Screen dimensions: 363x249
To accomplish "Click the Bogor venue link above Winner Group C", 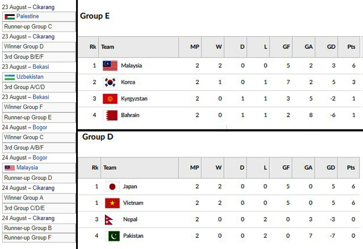I will coord(40,127).
